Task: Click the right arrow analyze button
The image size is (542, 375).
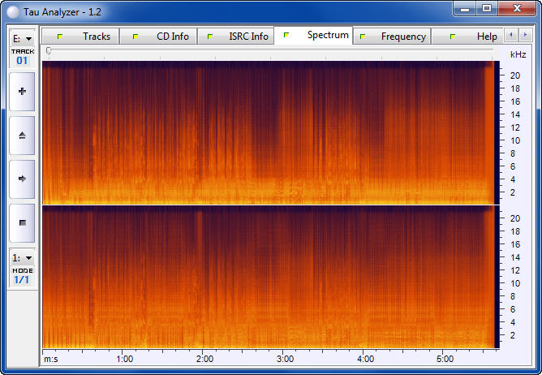Action: coord(22,179)
